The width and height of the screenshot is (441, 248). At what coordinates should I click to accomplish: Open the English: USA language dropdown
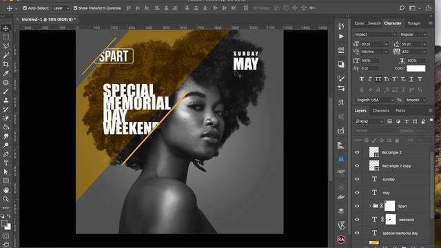click(375, 100)
